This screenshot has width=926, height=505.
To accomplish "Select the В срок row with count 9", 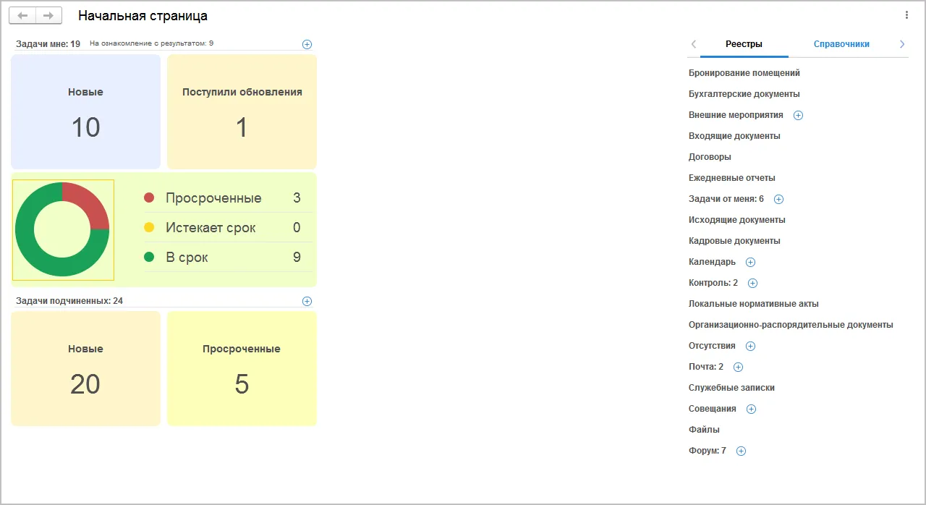I will pos(228,257).
